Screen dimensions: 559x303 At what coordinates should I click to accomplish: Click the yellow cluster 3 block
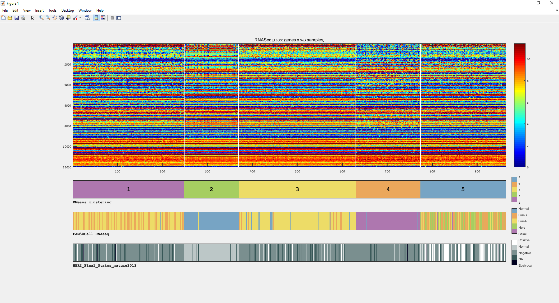297,189
